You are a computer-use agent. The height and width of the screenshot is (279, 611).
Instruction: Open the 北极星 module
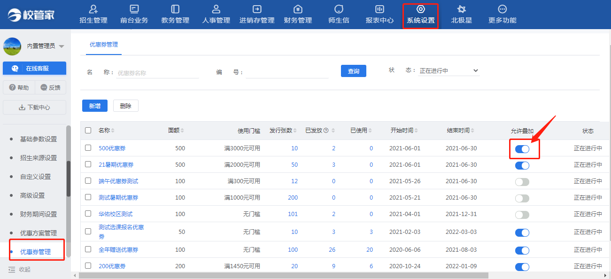tap(461, 15)
